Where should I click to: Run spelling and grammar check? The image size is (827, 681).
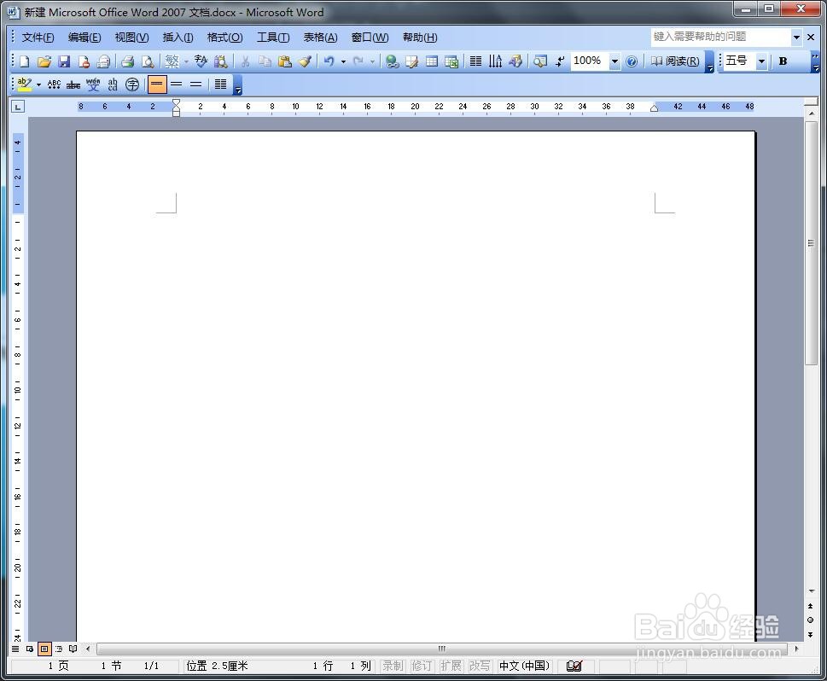pyautogui.click(x=201, y=61)
